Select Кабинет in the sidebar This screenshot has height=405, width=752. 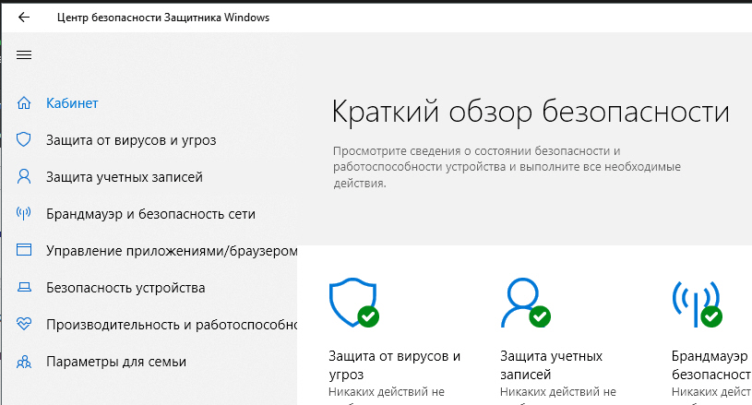pyautogui.click(x=72, y=103)
